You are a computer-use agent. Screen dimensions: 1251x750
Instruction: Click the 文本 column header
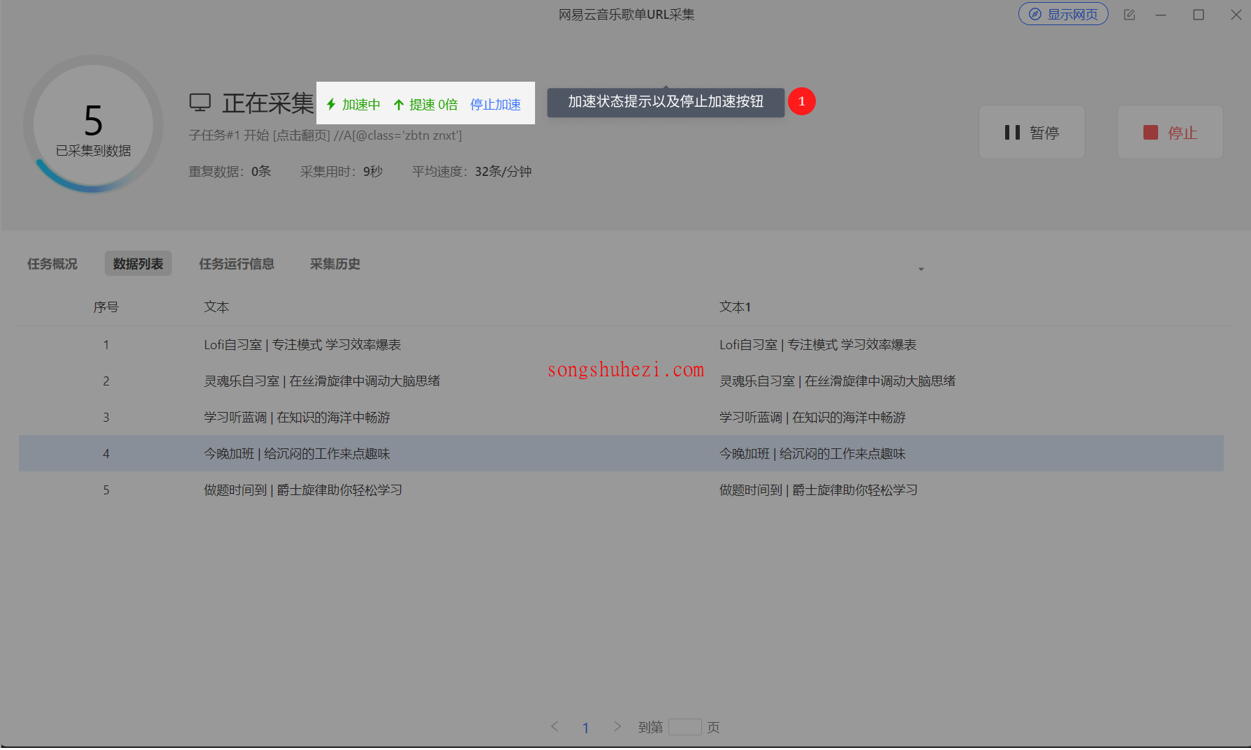217,307
